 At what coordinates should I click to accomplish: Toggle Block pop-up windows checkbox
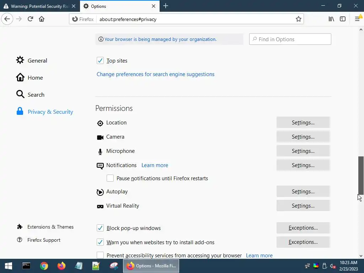click(x=100, y=228)
